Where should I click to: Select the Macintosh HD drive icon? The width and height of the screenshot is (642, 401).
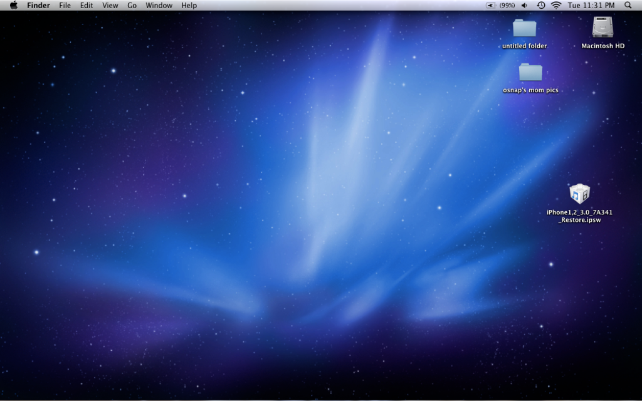[603, 28]
